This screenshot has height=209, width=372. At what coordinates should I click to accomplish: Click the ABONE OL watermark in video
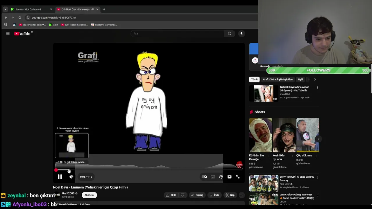coord(239,165)
